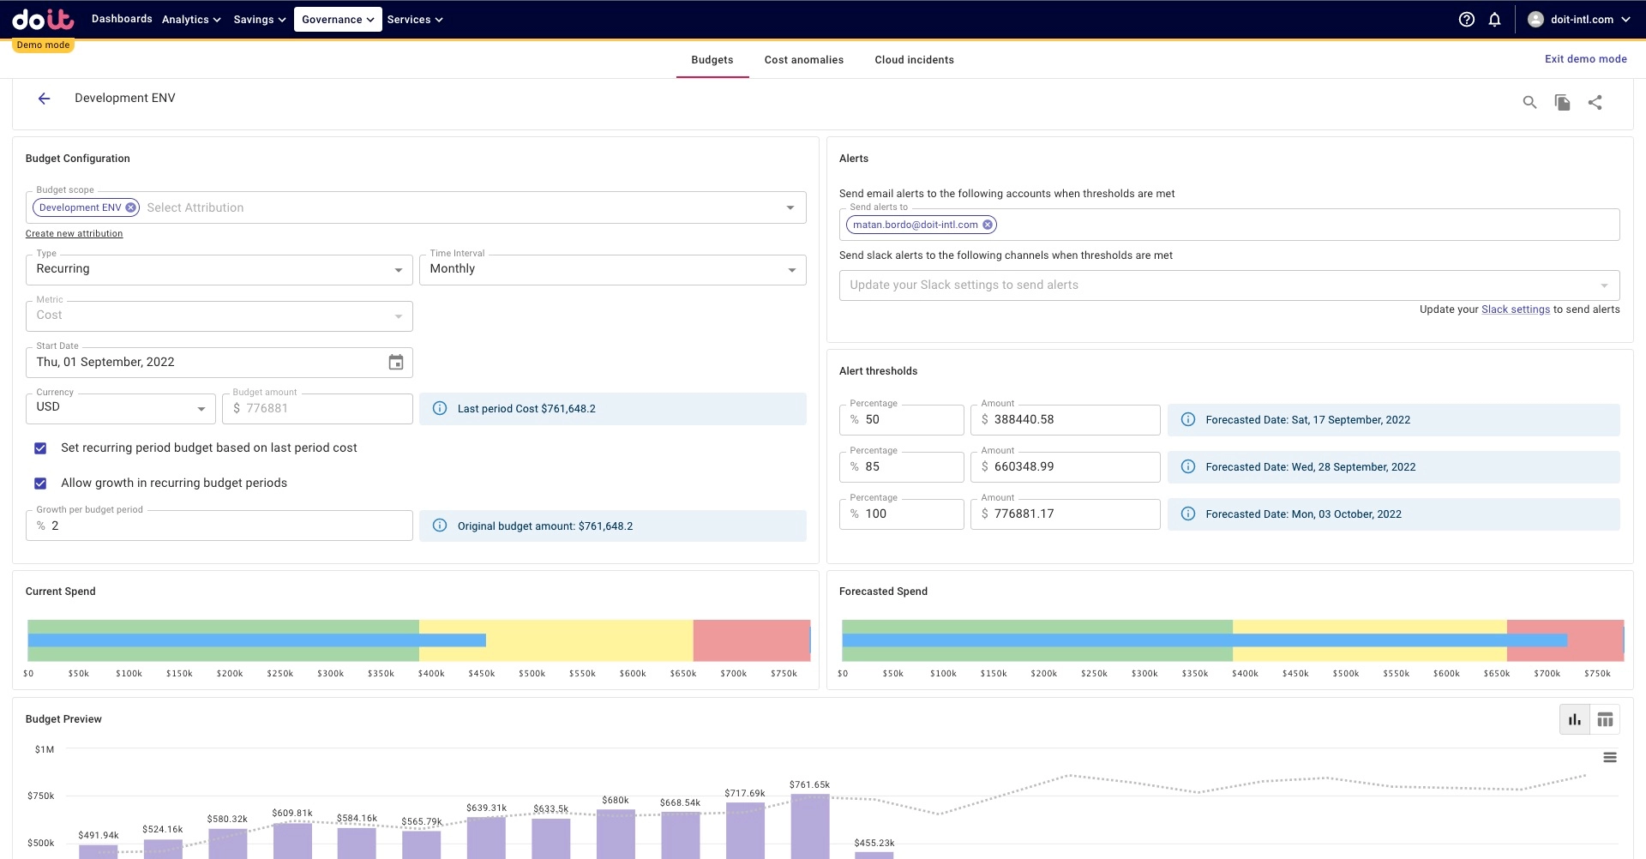Click the duplicate budget copy icon
The height and width of the screenshot is (859, 1646).
click(1562, 102)
